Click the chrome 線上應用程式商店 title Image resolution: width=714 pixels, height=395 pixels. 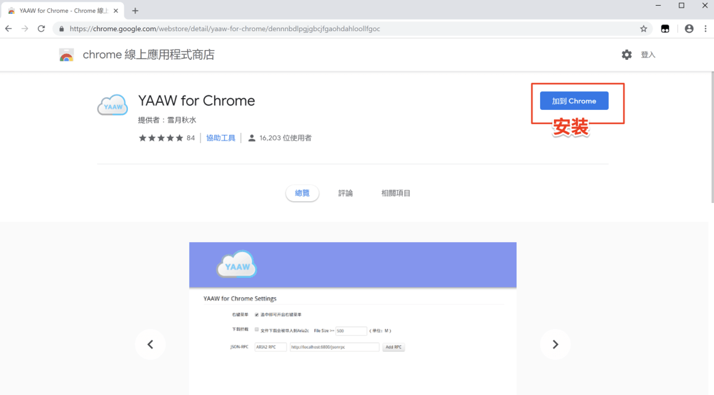tap(149, 55)
